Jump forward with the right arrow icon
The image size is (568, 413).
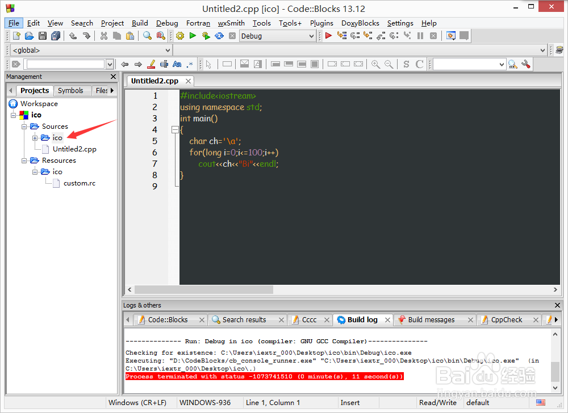pyautogui.click(x=138, y=64)
